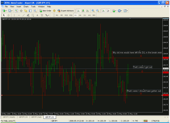This screenshot has width=170, height=123.
Task: Click the Periods clock icon
Action: click(119, 11)
